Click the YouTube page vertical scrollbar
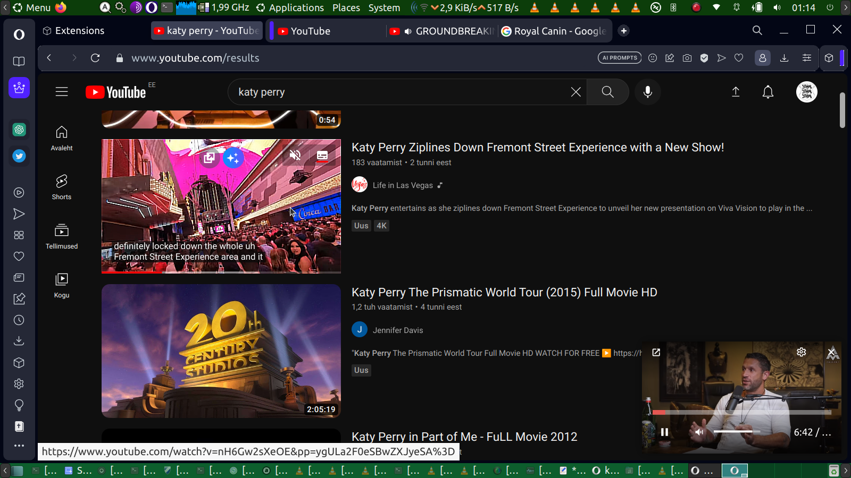Image resolution: width=851 pixels, height=478 pixels. (842, 110)
